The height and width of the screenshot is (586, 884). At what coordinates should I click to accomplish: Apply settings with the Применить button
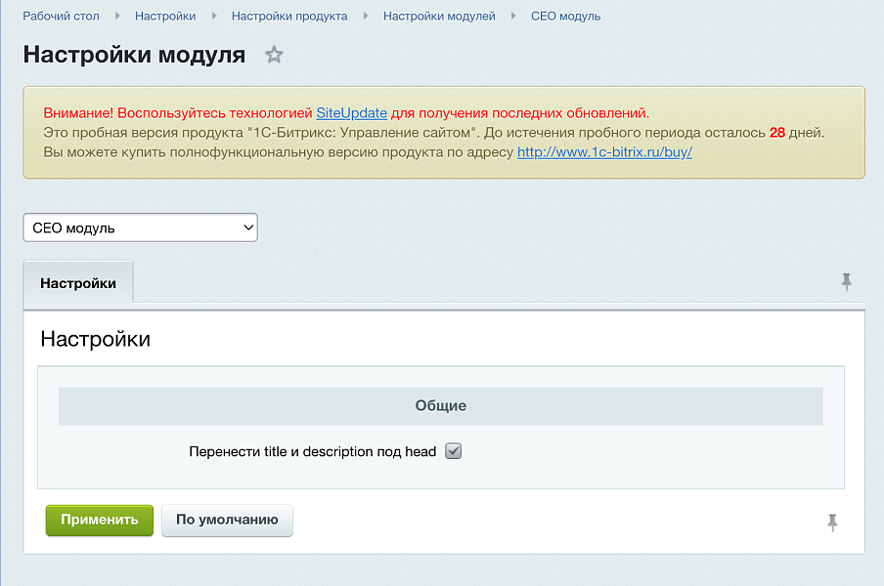click(x=99, y=520)
